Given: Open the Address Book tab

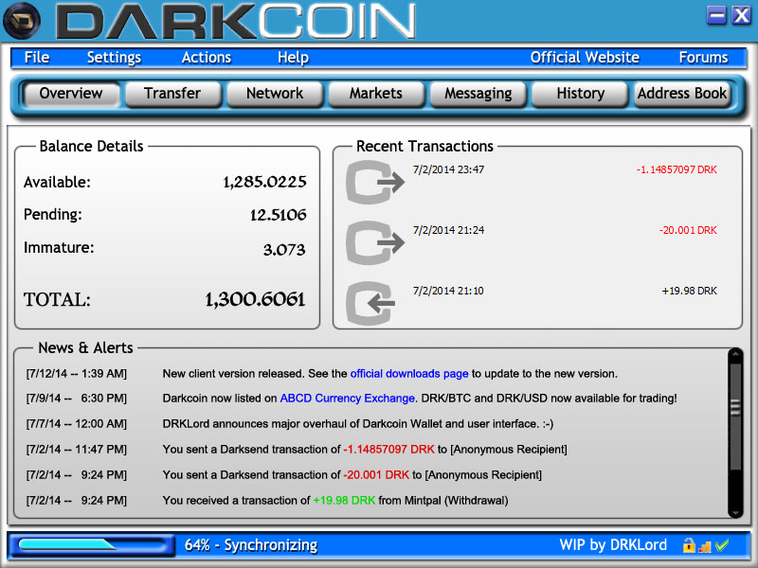Looking at the screenshot, I should tap(681, 93).
